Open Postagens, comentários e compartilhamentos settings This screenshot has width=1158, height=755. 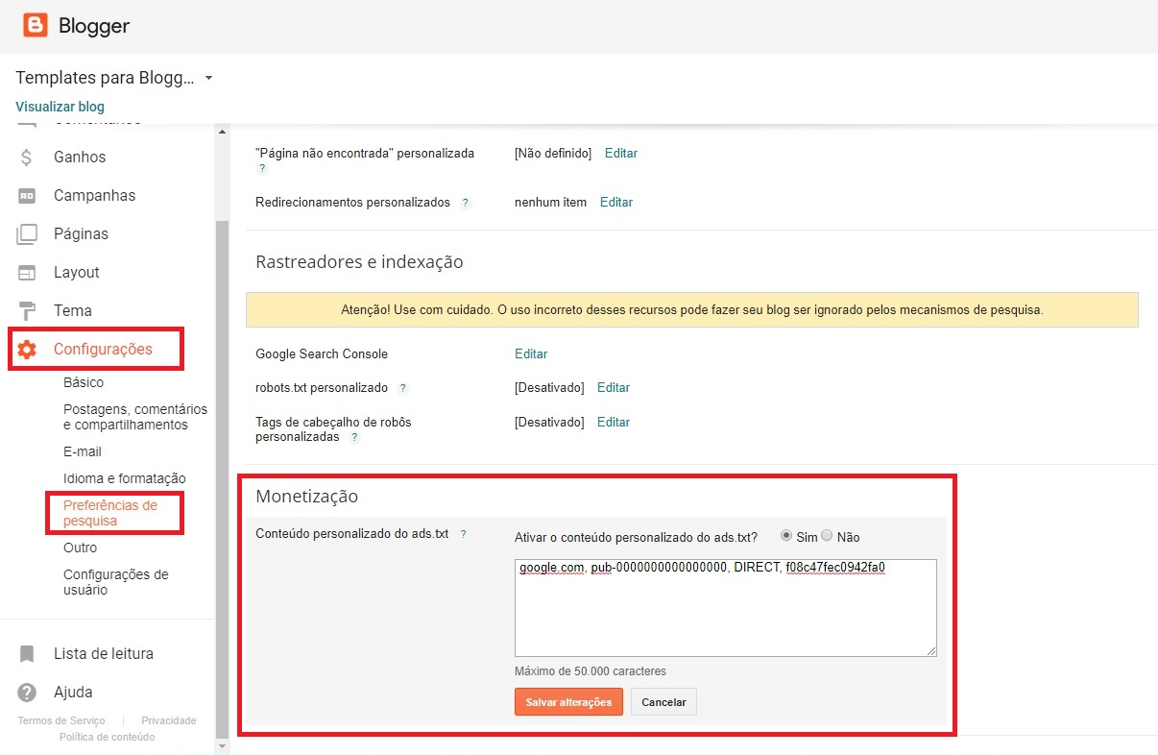click(x=135, y=417)
